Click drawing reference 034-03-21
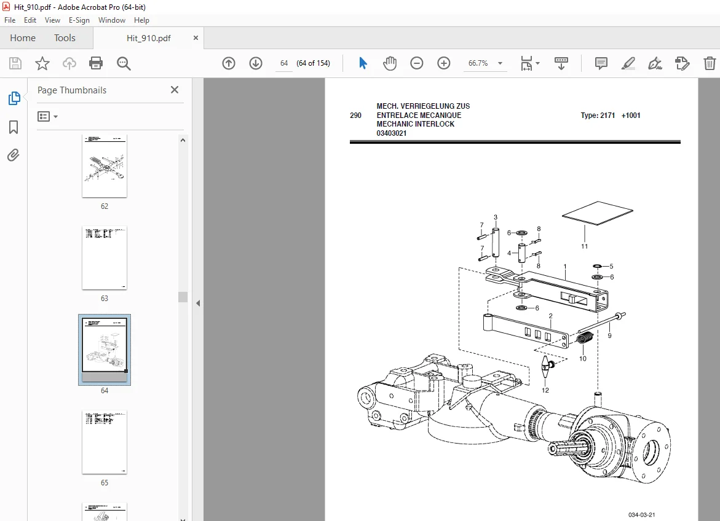 click(641, 515)
